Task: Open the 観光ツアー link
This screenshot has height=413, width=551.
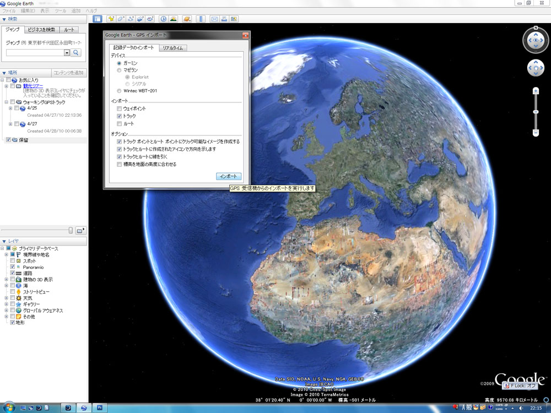Action: click(x=33, y=86)
